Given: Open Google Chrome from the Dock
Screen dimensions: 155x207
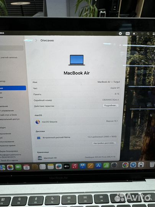Looking at the screenshot, I should click(126, 165).
